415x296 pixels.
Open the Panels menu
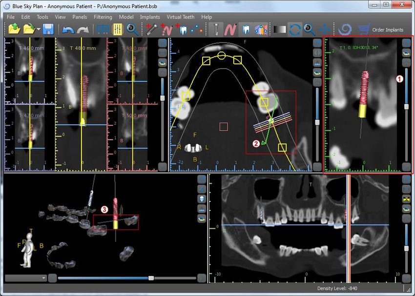80,17
